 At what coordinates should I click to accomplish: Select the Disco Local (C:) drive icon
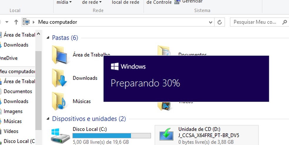(60, 136)
